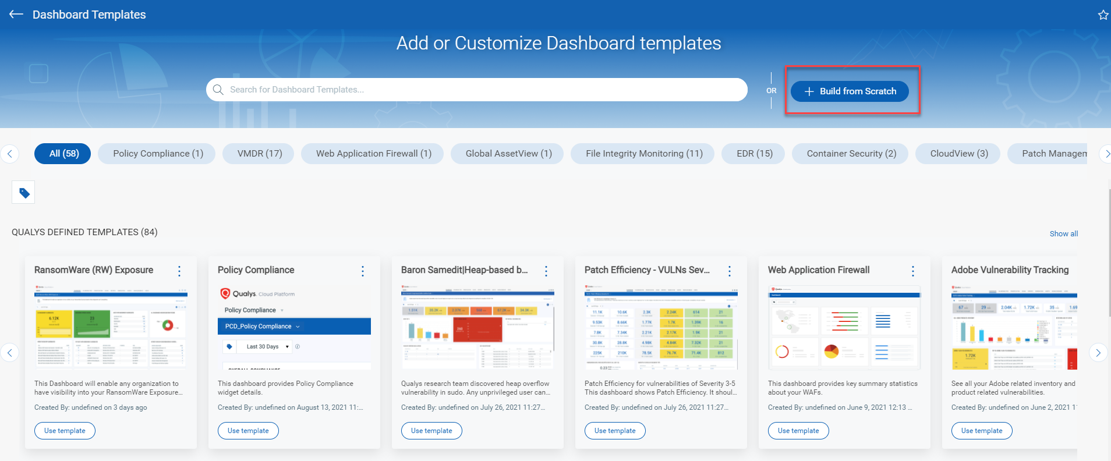1111x461 pixels.
Task: Use template for Patch Efficiency card
Action: coord(615,431)
